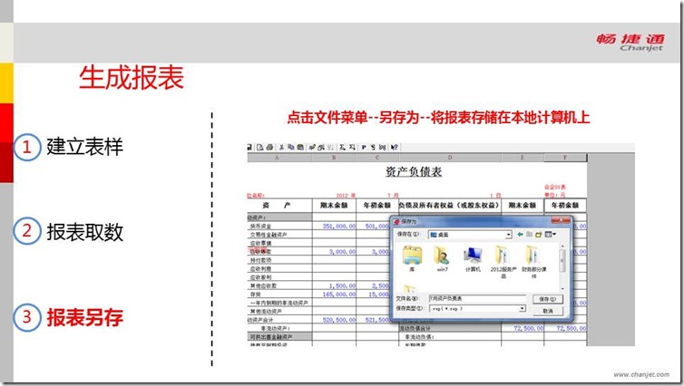Click the 文件名 file name input field
Screen dimensions: 684x386
tap(477, 298)
